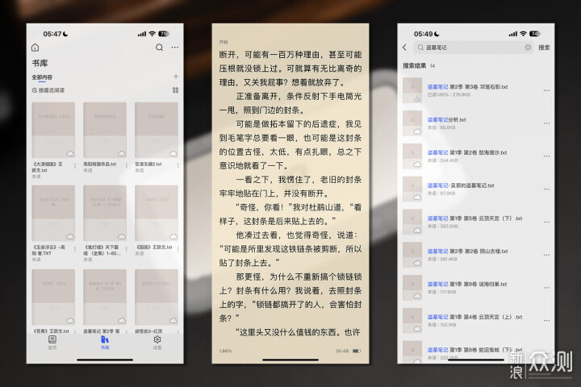The width and height of the screenshot is (581, 387).
Task: Tap cloud icon on 《大清相国》 cover
Action: click(x=70, y=153)
